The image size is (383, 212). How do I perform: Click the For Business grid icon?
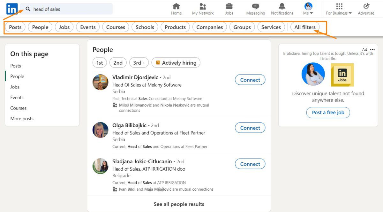339,6
